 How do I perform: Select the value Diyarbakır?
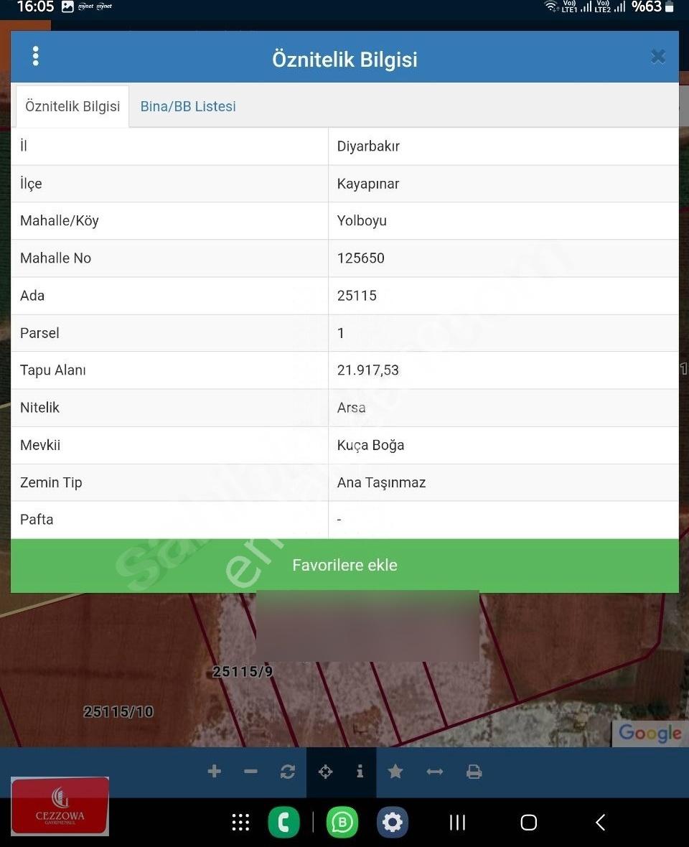tap(368, 146)
